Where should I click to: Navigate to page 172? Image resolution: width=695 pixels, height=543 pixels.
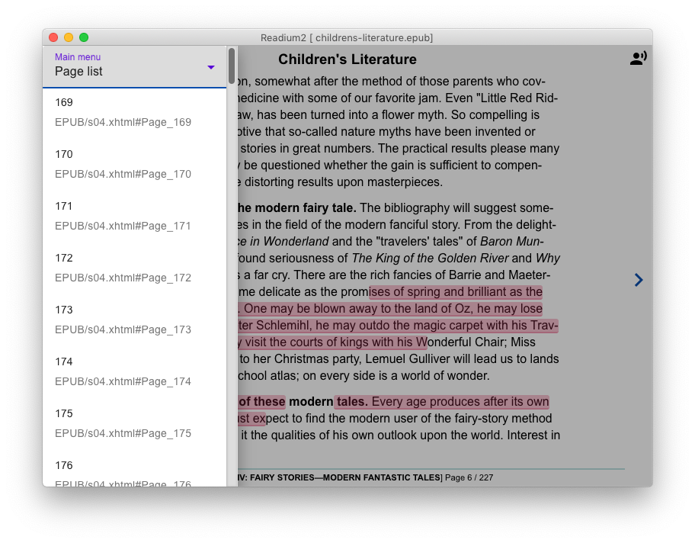[64, 258]
